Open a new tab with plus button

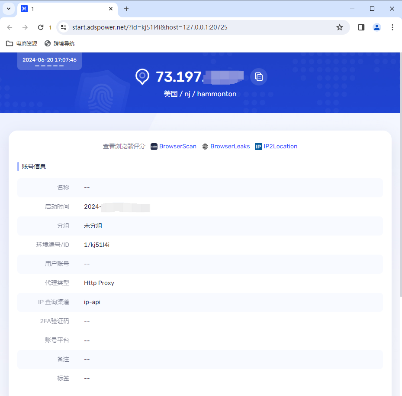126,9
